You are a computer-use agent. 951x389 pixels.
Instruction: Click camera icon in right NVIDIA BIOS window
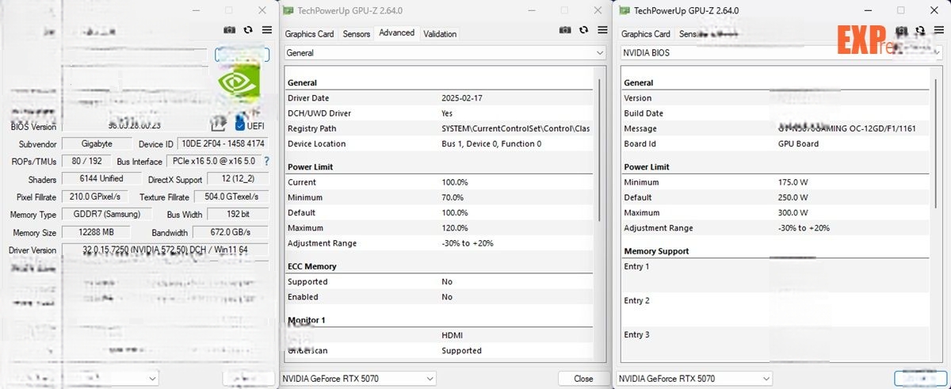click(902, 30)
